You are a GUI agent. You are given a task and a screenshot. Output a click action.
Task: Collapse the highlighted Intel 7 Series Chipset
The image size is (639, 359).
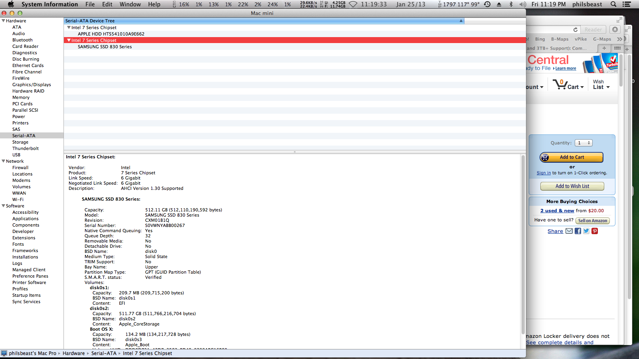(69, 40)
